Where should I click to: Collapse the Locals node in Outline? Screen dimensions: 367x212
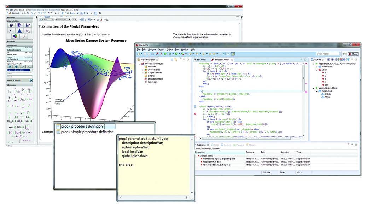(x=317, y=70)
